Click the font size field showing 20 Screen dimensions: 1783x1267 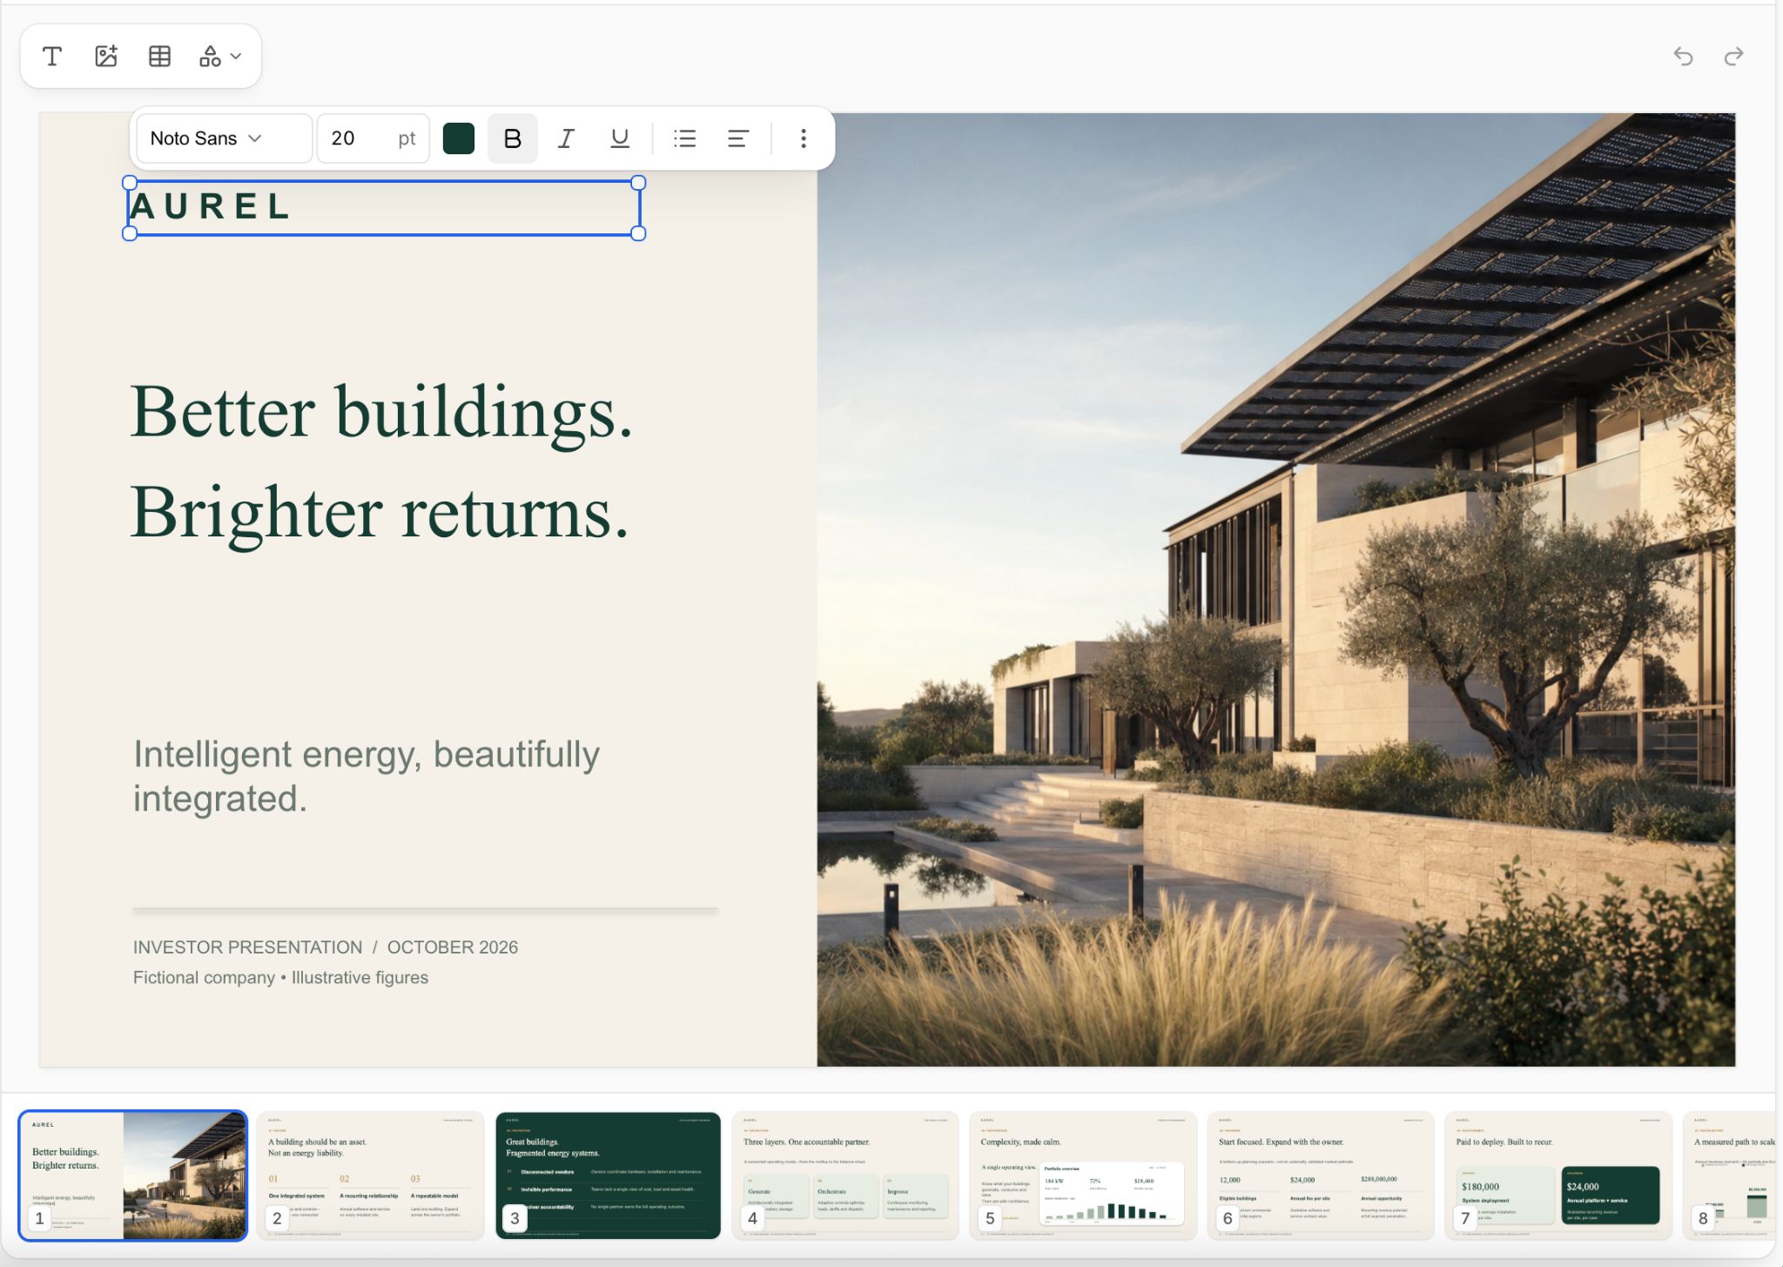coord(373,138)
